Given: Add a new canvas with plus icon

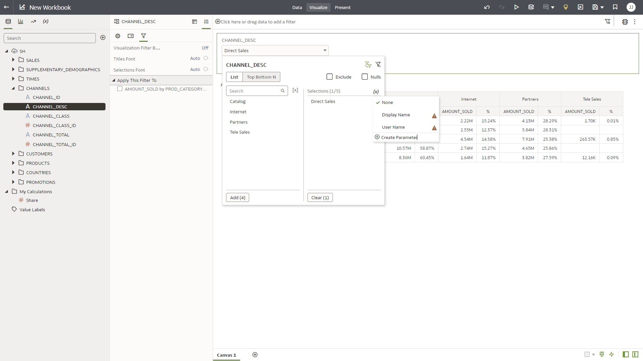Looking at the screenshot, I should pyautogui.click(x=255, y=355).
